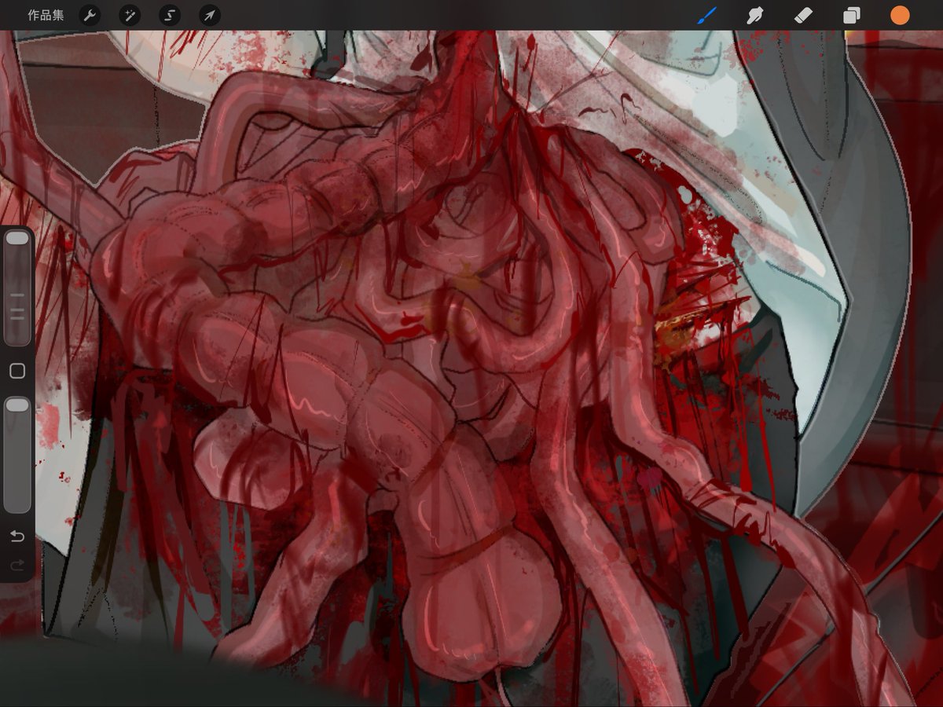Viewport: 943px width, 707px height.
Task: Activate the Selection tool
Action: pyautogui.click(x=169, y=15)
